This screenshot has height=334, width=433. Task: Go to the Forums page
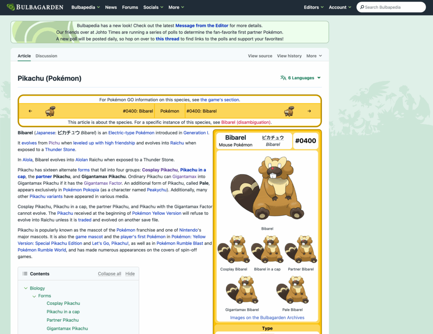pos(130,7)
